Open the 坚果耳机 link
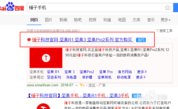The image size is (178, 109). point(104,77)
